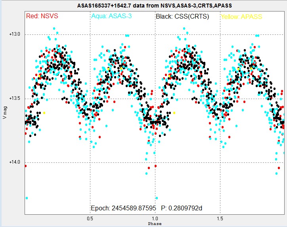Click the plot title ASAS165337+1542.7

click(155, 6)
